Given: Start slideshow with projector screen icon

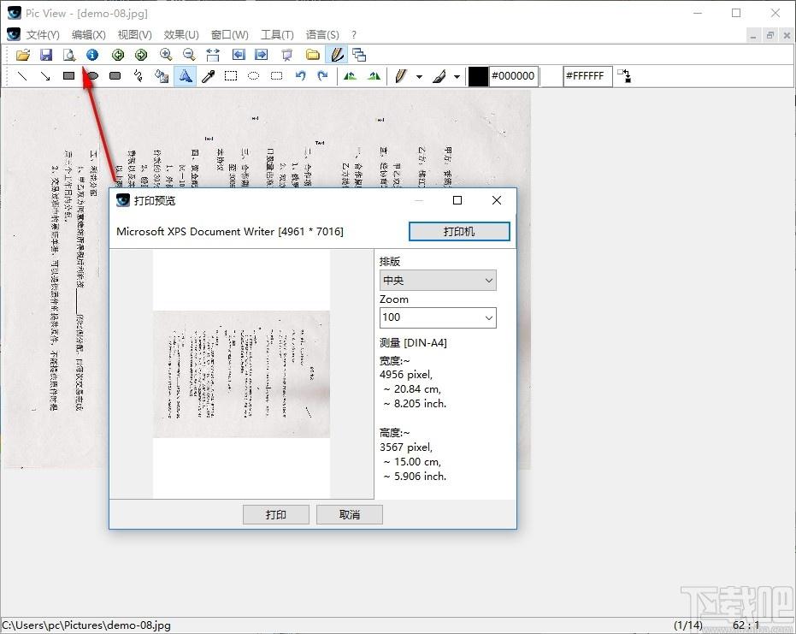Looking at the screenshot, I should pyautogui.click(x=287, y=55).
